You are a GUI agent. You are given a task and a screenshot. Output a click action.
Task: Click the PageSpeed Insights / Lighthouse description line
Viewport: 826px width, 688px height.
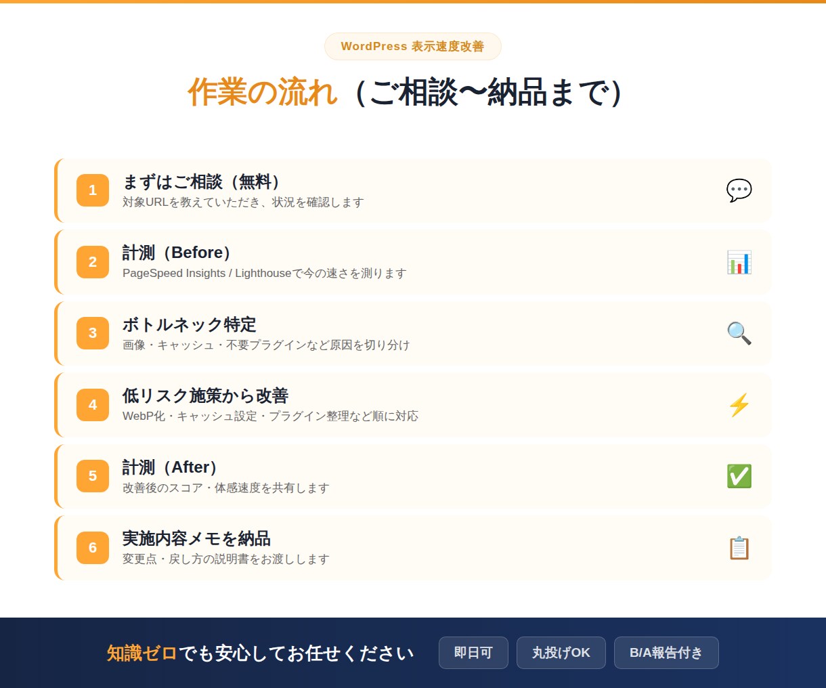click(265, 274)
